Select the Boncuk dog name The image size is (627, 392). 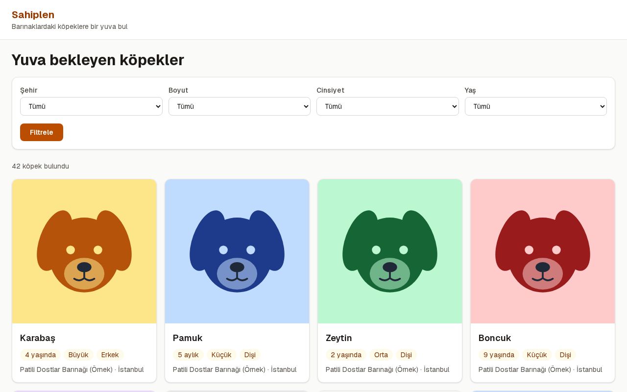click(x=495, y=338)
